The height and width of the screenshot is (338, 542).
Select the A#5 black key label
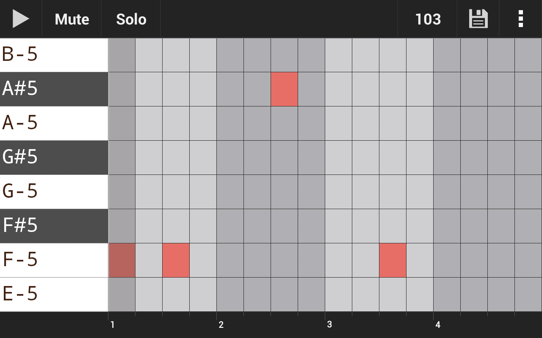pyautogui.click(x=25, y=89)
